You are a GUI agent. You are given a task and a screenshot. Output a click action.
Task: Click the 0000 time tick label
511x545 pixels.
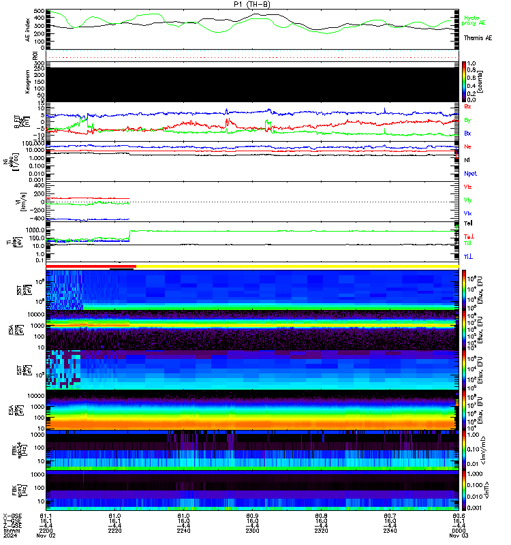point(459,531)
